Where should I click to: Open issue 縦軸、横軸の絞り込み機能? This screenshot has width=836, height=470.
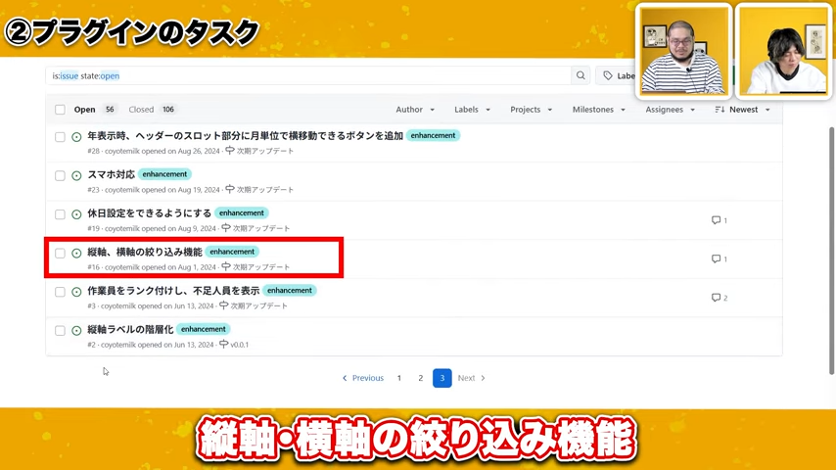coord(145,252)
